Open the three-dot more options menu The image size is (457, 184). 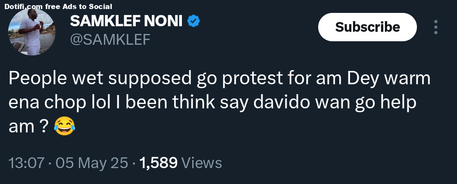[x=436, y=27]
